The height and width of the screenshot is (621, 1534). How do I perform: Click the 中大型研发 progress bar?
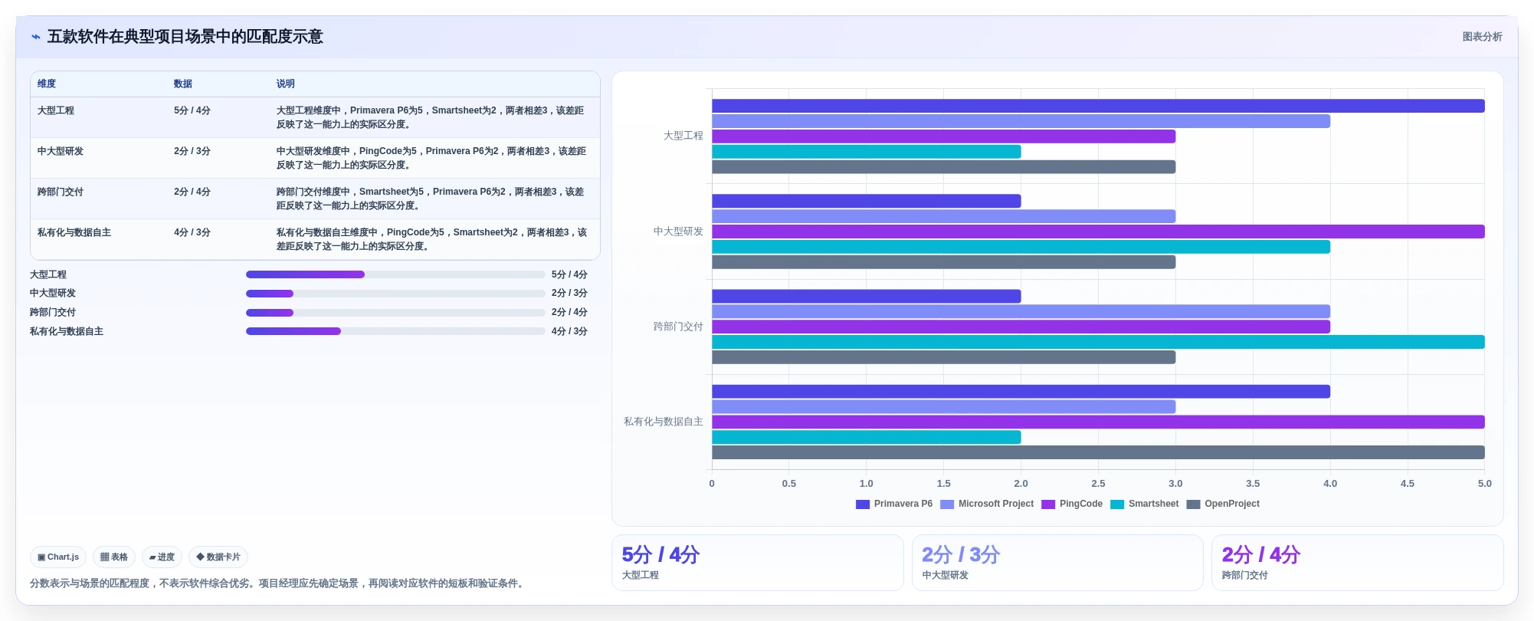click(x=395, y=294)
